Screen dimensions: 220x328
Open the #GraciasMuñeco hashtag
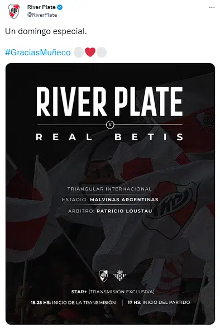(x=38, y=53)
